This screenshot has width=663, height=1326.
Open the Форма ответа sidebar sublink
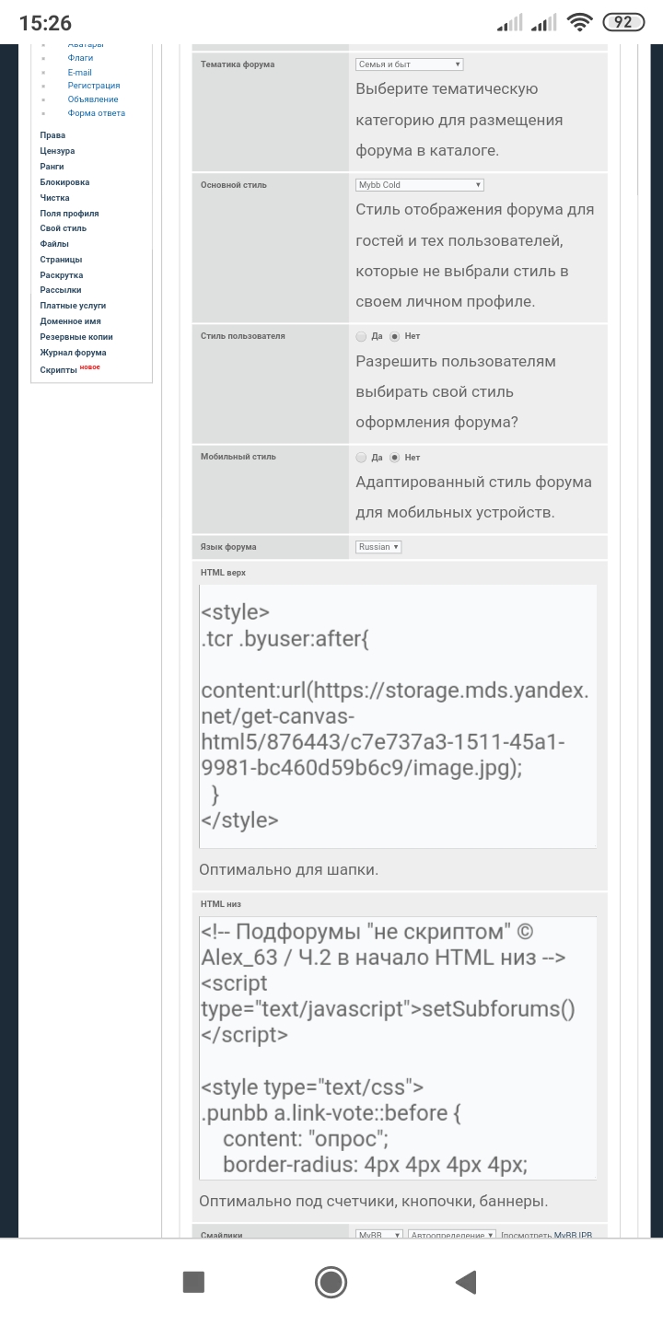97,113
